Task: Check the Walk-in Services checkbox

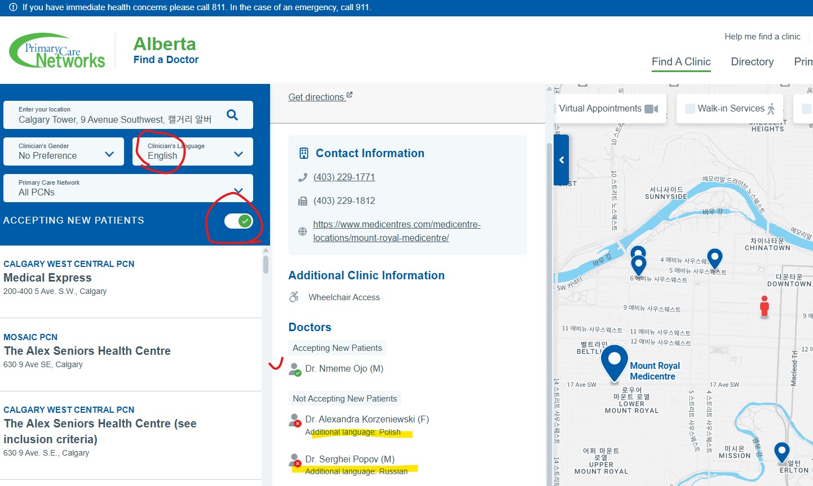Action: pos(690,109)
